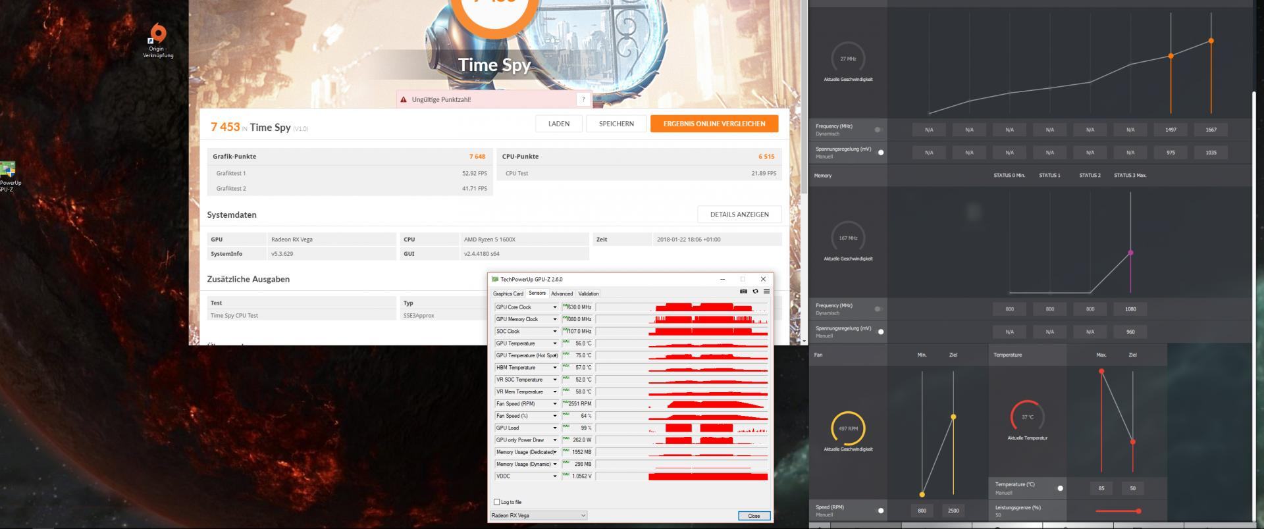Click the GPU frequency field 1497

tap(1171, 130)
